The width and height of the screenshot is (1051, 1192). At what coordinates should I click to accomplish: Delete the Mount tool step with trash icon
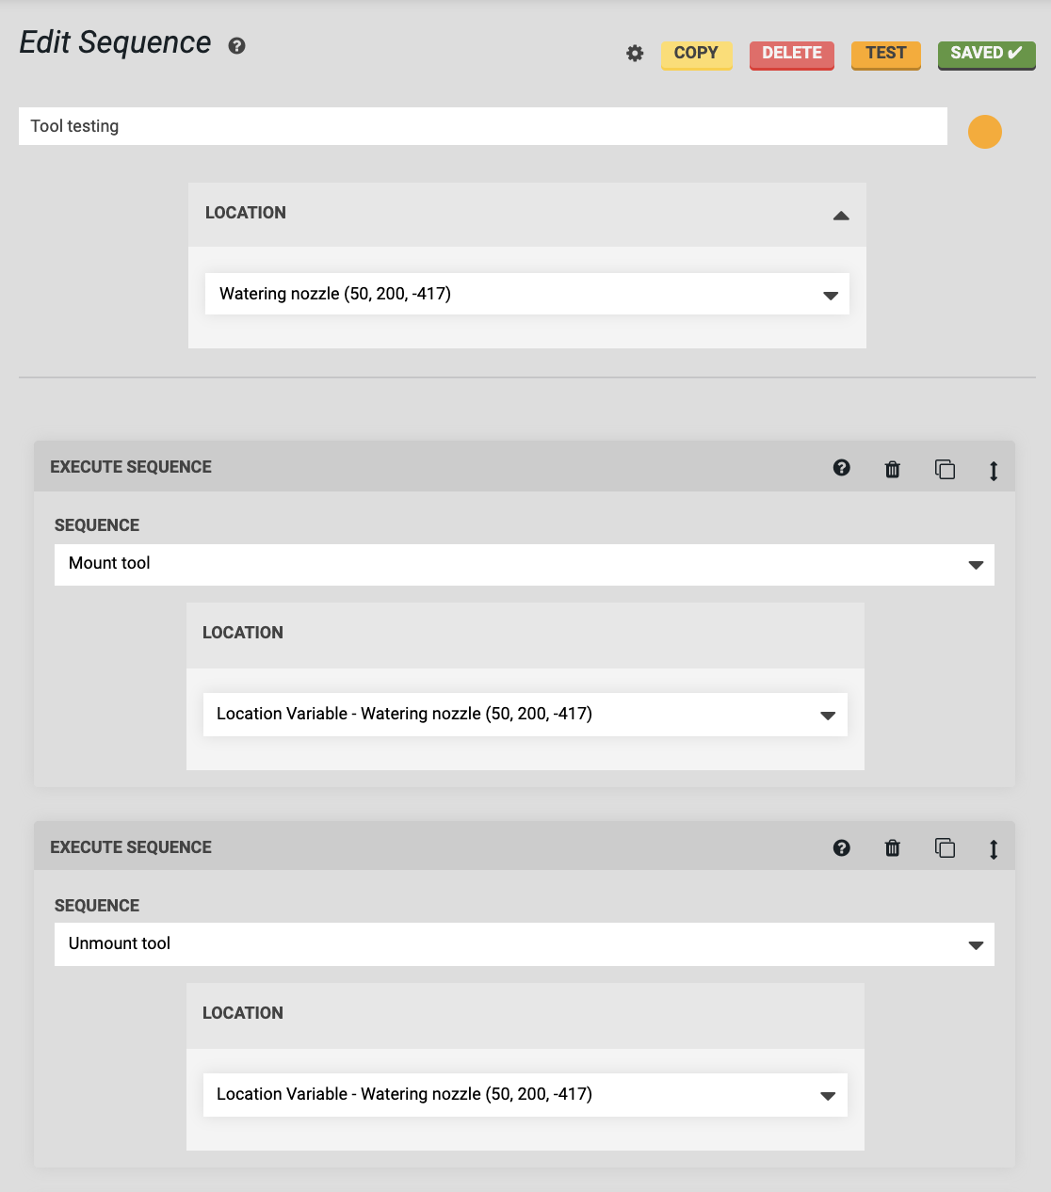click(892, 468)
